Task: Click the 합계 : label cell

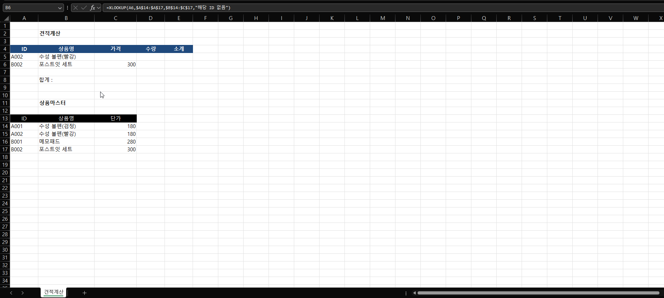Action: (x=66, y=80)
